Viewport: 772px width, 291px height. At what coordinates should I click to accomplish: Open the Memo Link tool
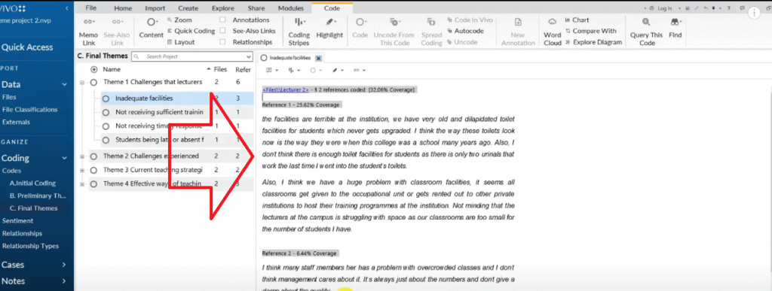pyautogui.click(x=89, y=32)
